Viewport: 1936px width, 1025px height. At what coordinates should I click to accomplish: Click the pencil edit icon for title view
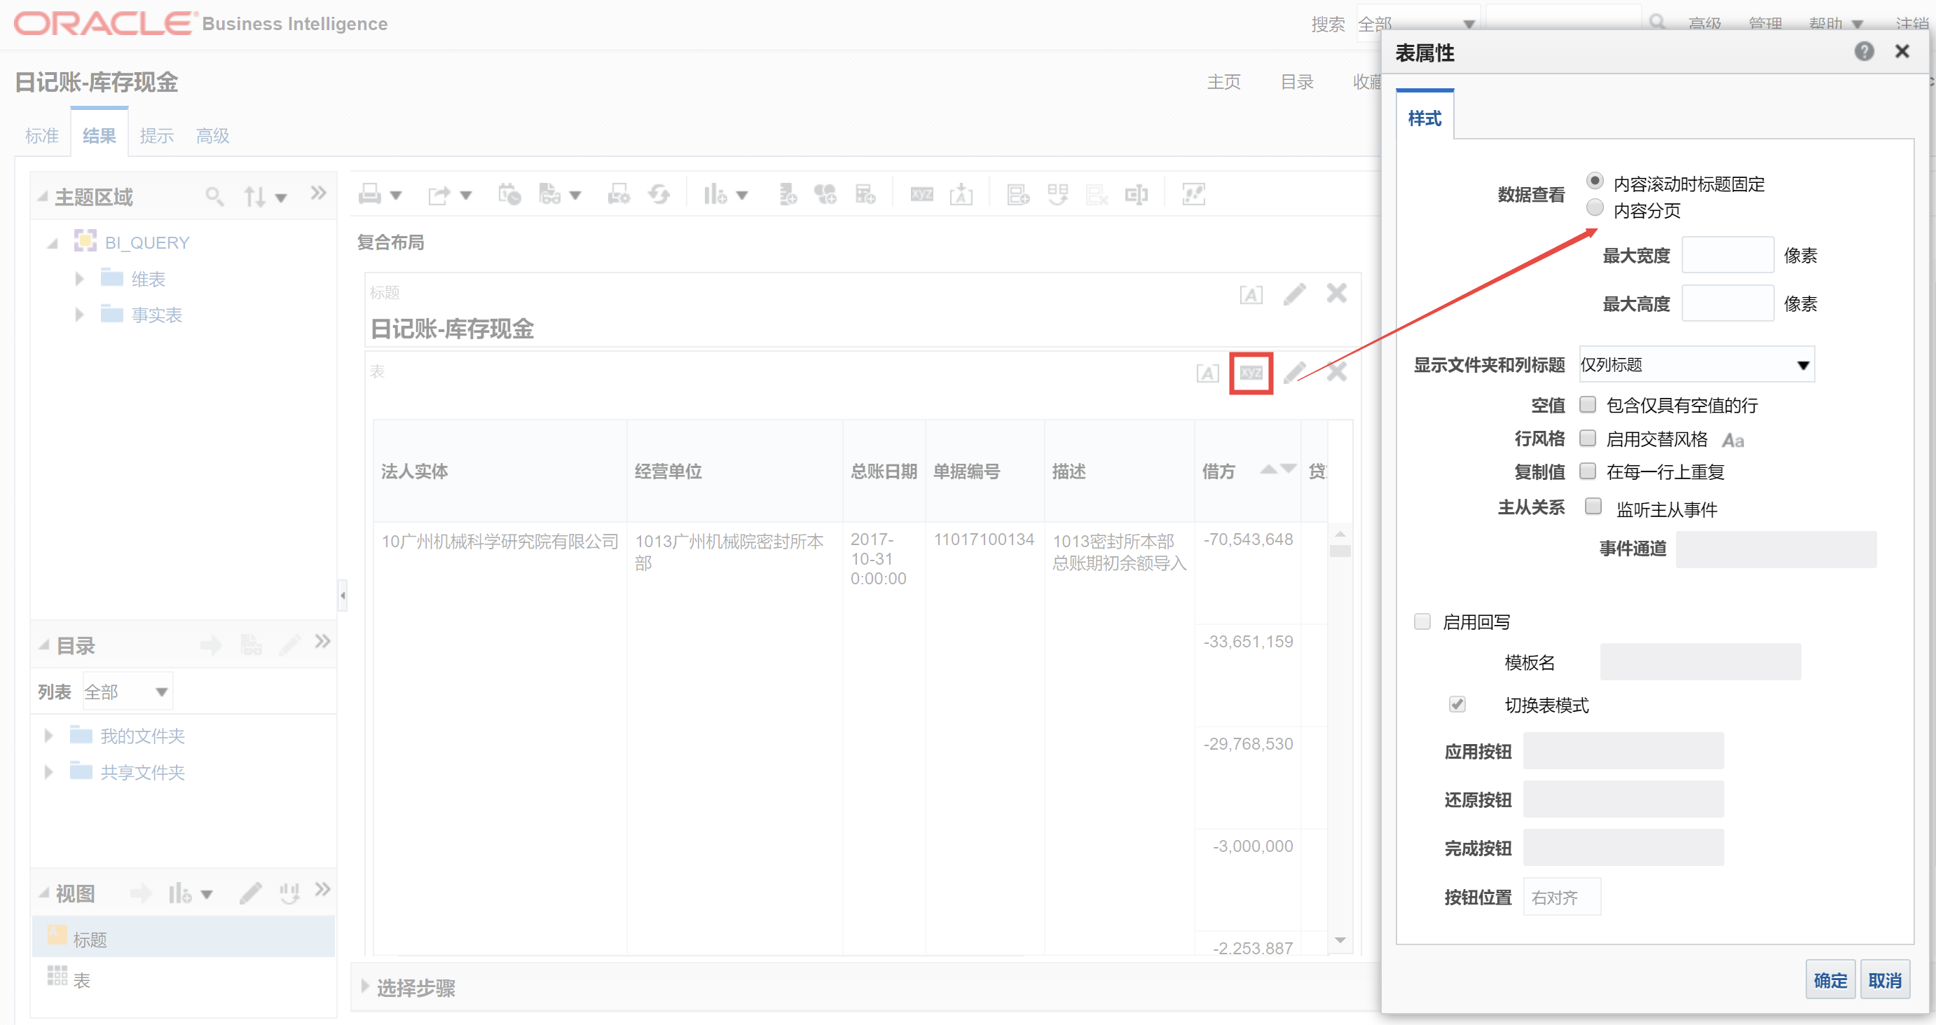pos(1294,294)
